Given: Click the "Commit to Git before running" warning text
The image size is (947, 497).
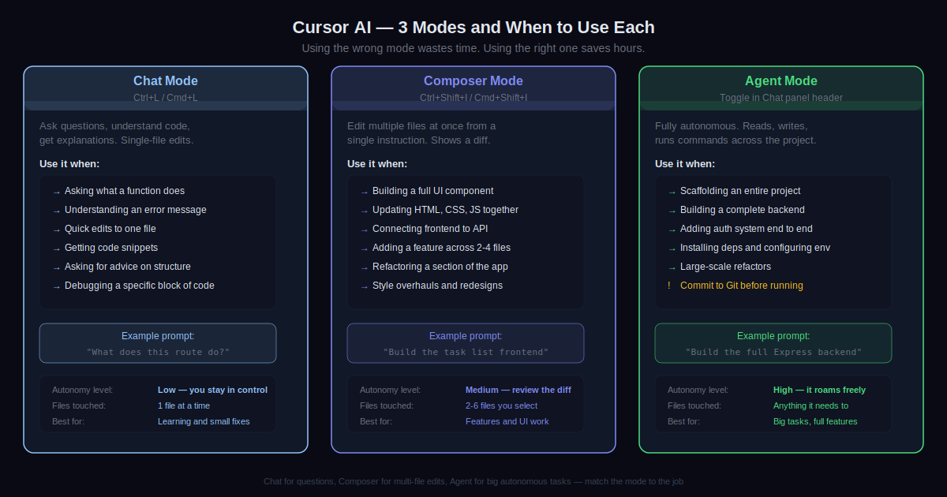Looking at the screenshot, I should point(741,286).
